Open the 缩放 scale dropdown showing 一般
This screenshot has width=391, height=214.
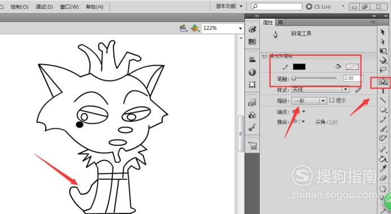click(x=309, y=101)
